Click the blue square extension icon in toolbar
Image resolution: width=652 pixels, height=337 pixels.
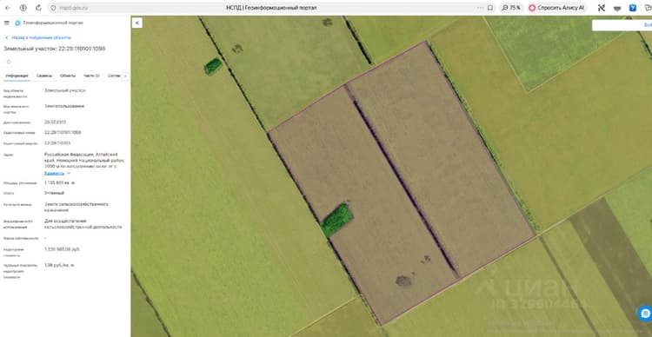coord(633,8)
